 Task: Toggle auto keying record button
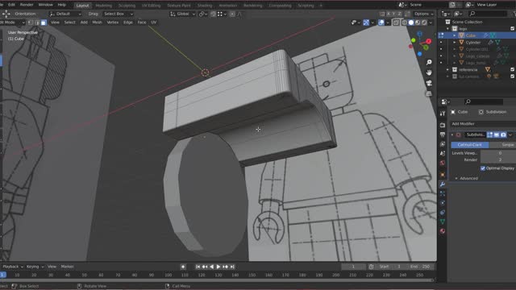point(183,267)
